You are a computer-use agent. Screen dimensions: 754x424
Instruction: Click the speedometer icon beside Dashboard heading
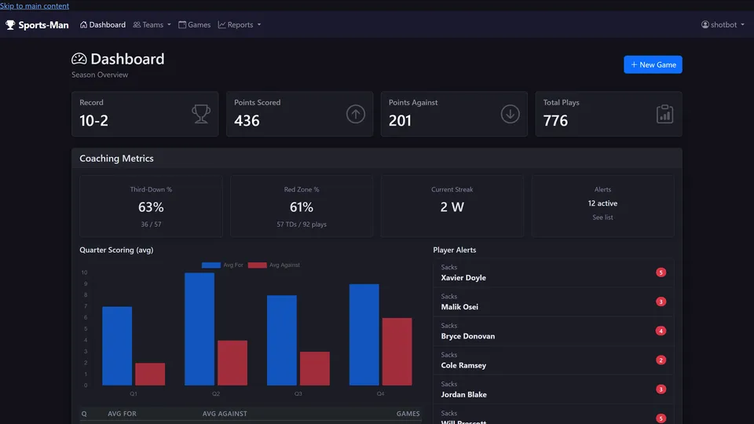79,59
